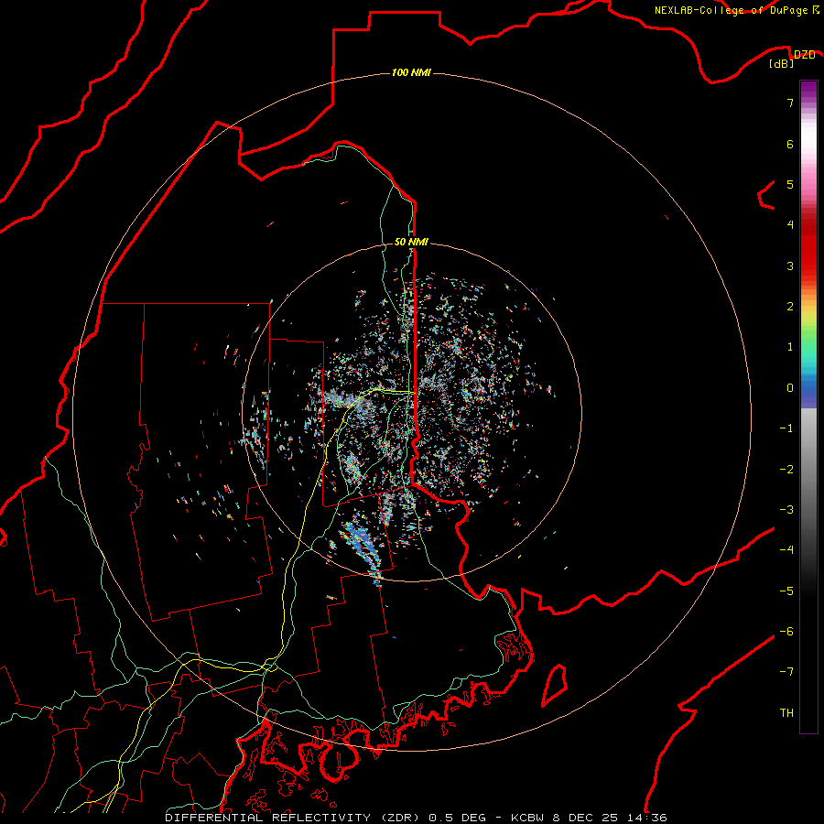
Task: Click the 3 value on the color scale
Action: click(790, 266)
